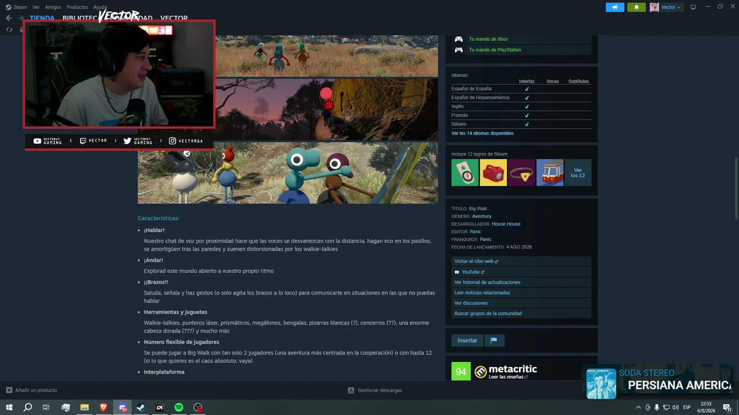Open the Ver menu

tap(36, 7)
